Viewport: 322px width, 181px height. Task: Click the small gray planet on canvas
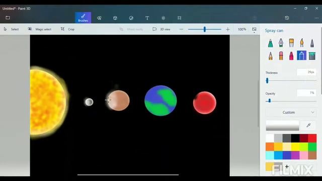89,102
